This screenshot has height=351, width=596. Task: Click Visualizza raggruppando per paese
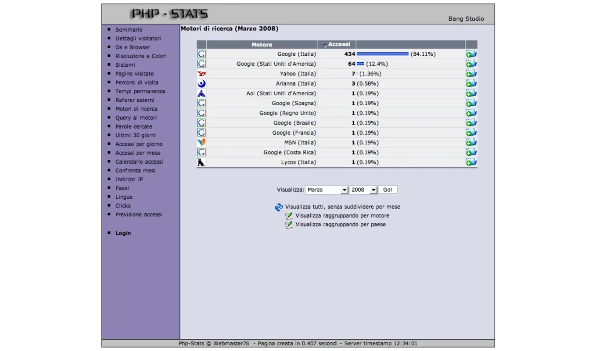(341, 225)
